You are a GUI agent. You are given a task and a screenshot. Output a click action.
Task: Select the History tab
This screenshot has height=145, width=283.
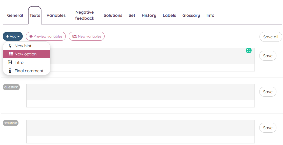coord(149,15)
